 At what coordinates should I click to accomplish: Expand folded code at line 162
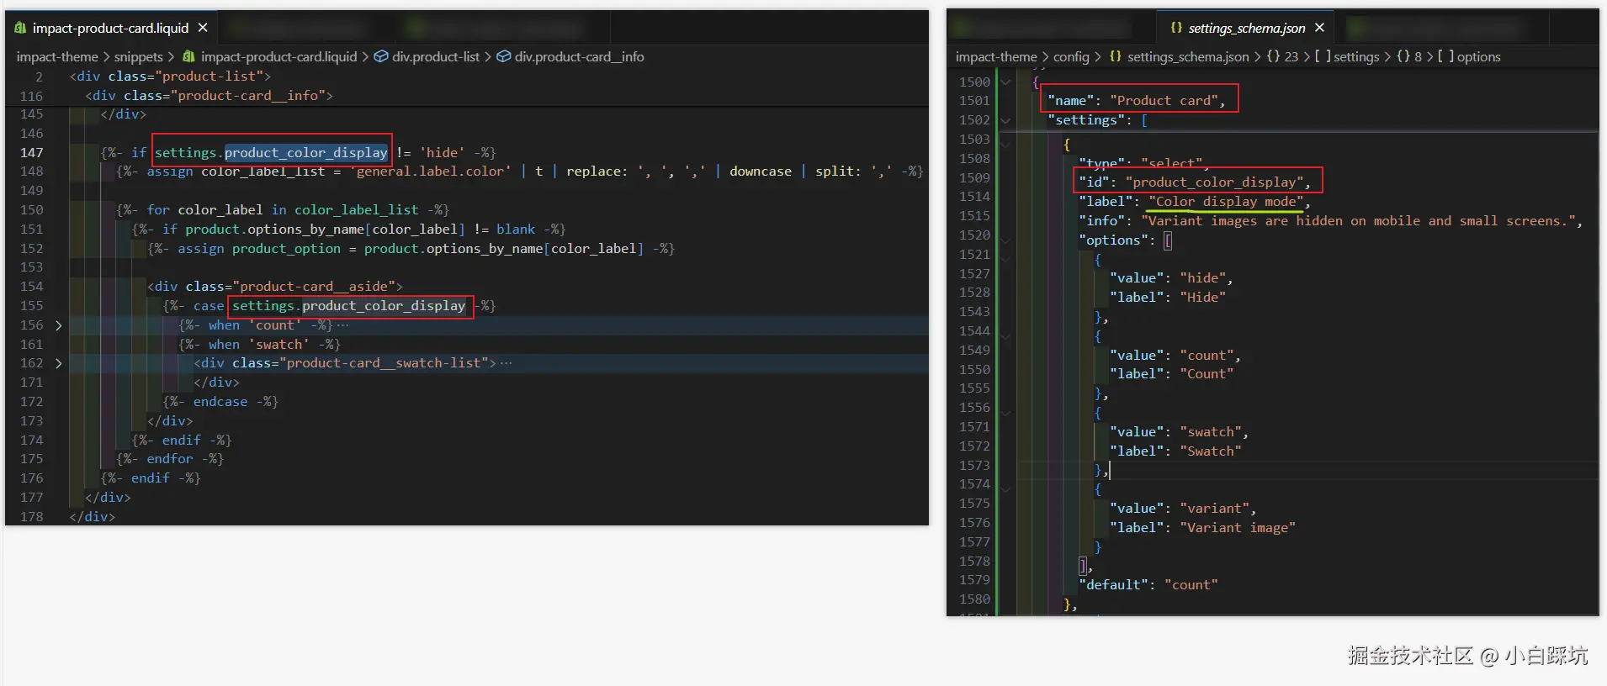click(58, 363)
